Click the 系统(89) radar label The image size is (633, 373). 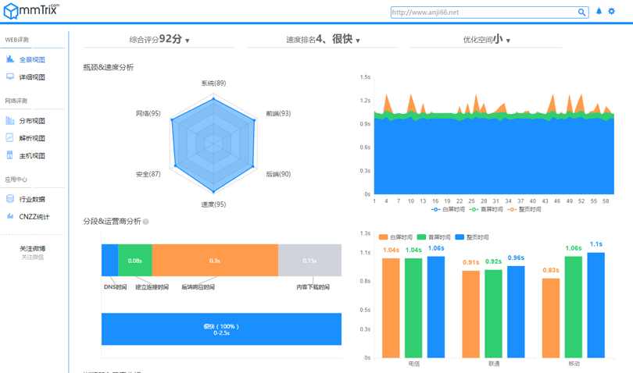click(213, 83)
